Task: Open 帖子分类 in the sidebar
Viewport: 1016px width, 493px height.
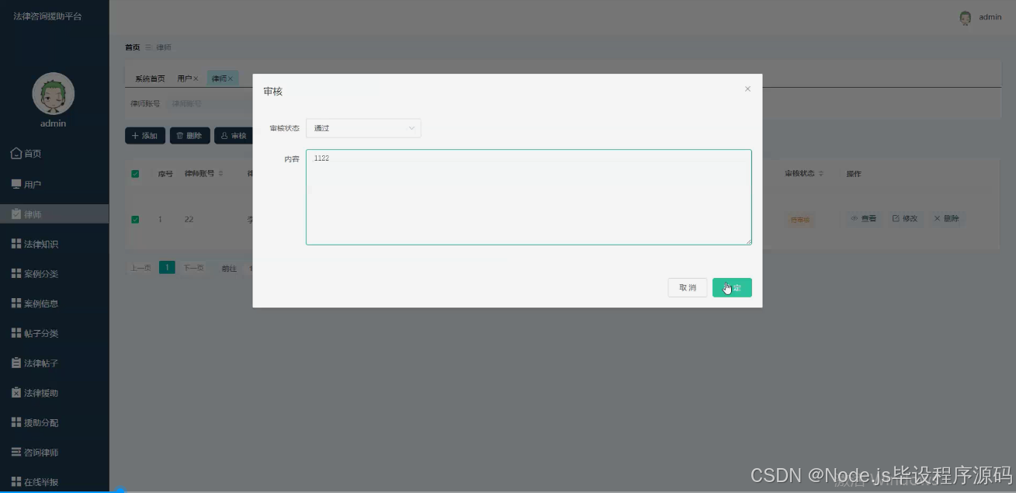Action: click(54, 333)
